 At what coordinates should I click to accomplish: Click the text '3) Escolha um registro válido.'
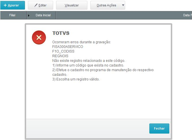pos(76,79)
